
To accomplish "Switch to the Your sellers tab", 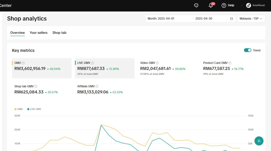I will 39,33.
